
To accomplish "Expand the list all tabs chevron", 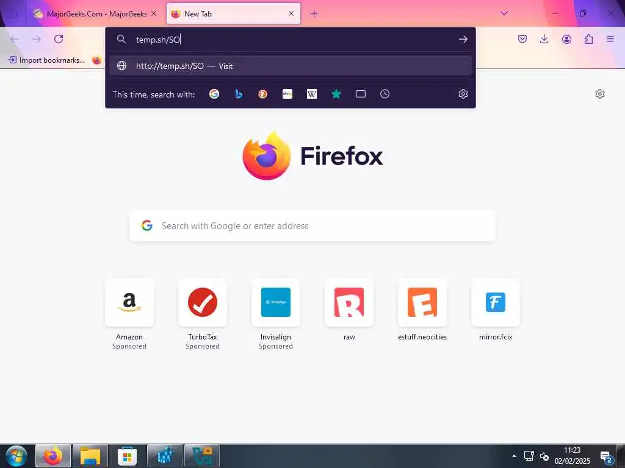I will 504,13.
